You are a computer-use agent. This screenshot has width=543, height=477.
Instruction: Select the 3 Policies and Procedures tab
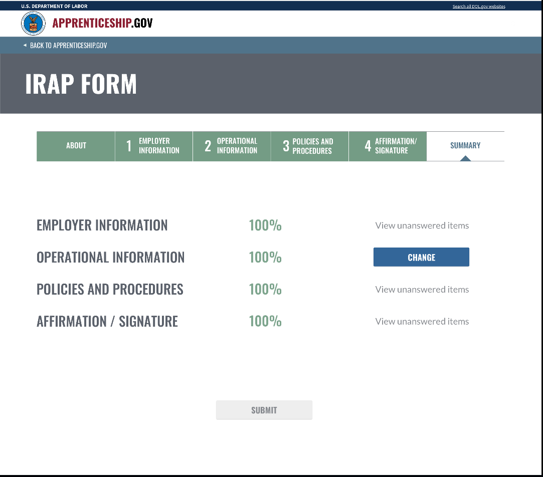coord(309,146)
